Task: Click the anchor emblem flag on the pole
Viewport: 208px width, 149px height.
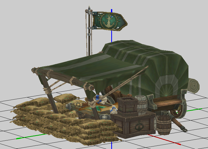Action: pyautogui.click(x=110, y=21)
